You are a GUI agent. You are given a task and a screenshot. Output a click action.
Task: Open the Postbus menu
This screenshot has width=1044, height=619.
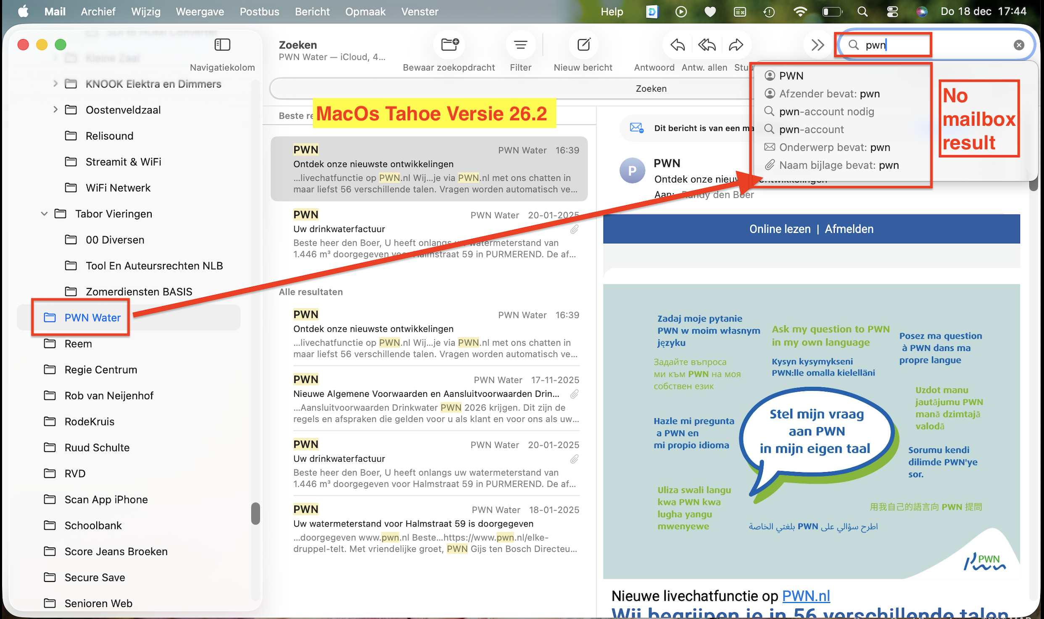(x=259, y=12)
